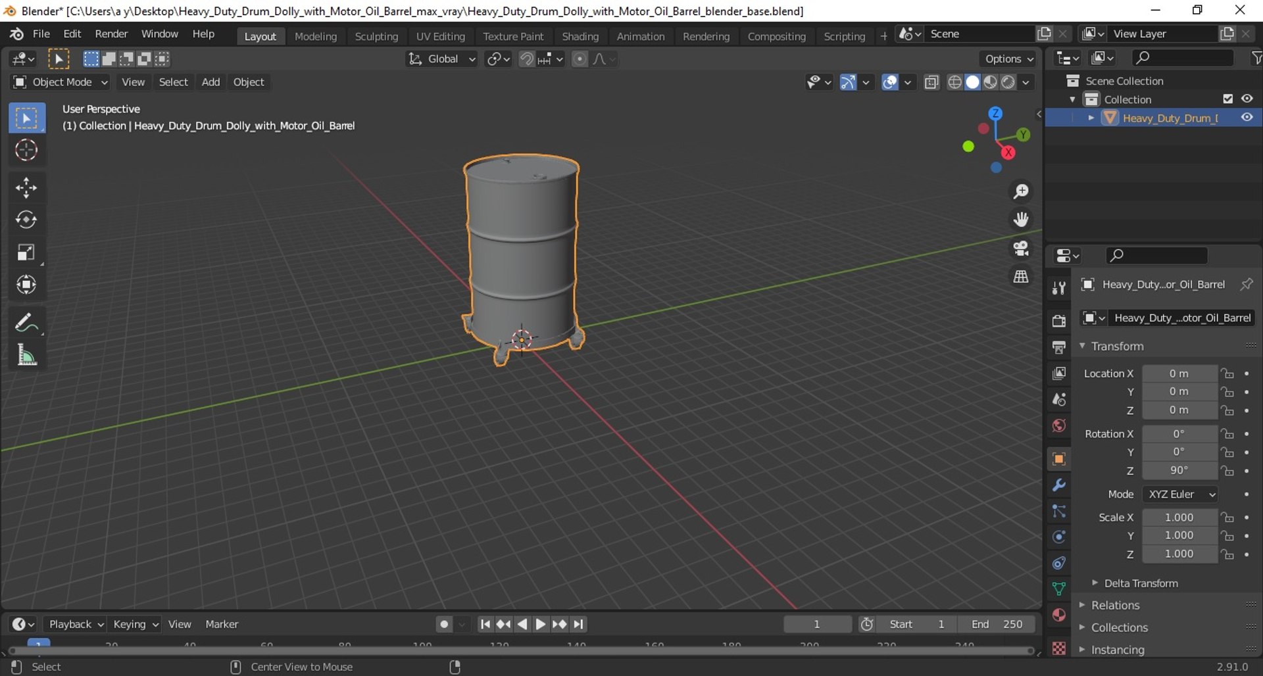
Task: Click the End frame 250 field
Action: click(997, 624)
